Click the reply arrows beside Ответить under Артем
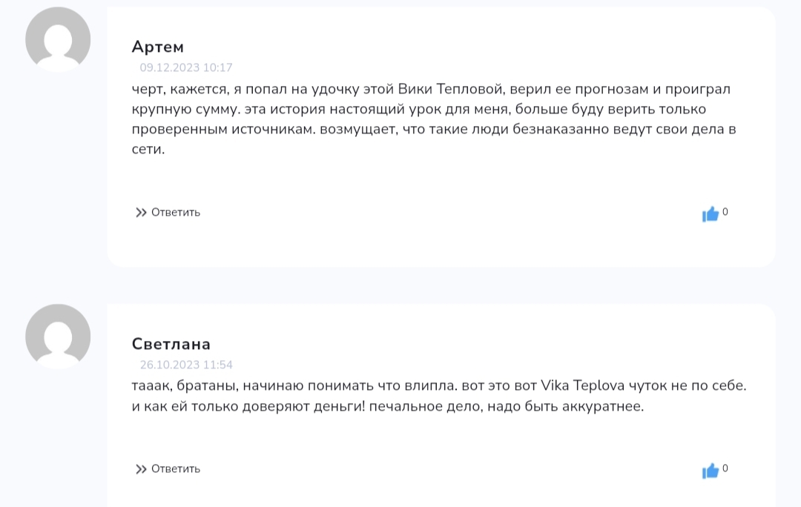This screenshot has height=507, width=801. [x=140, y=212]
